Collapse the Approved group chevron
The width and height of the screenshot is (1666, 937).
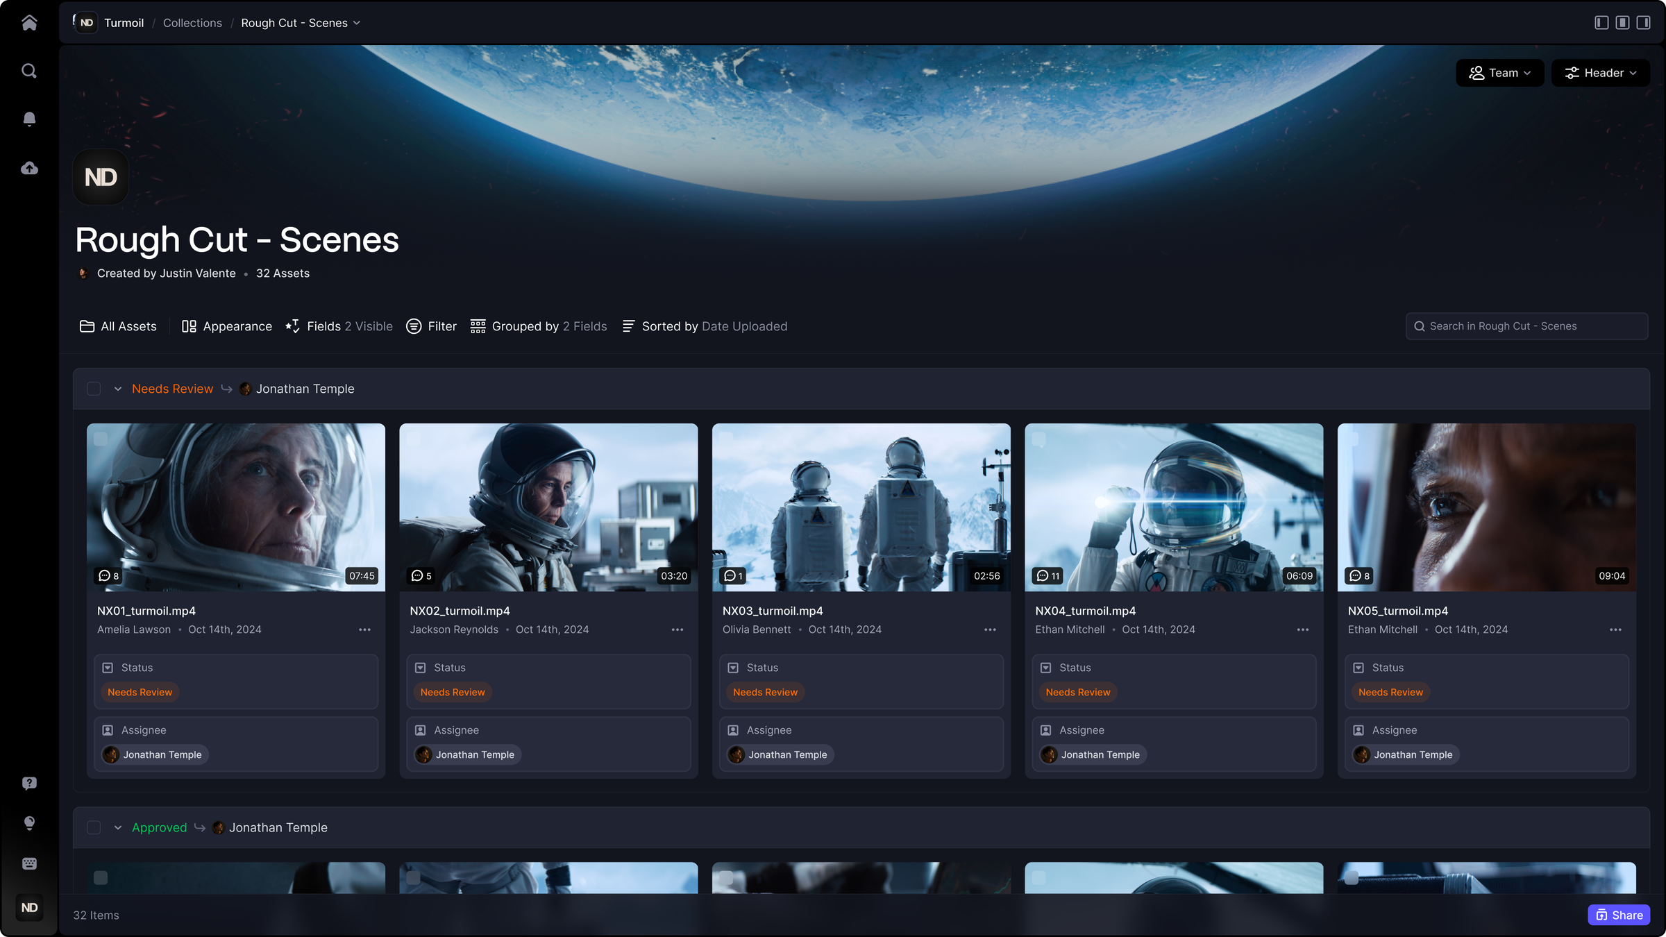coord(118,827)
